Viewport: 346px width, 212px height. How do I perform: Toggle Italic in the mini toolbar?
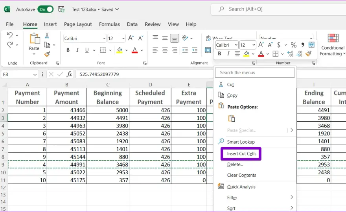[228, 53]
